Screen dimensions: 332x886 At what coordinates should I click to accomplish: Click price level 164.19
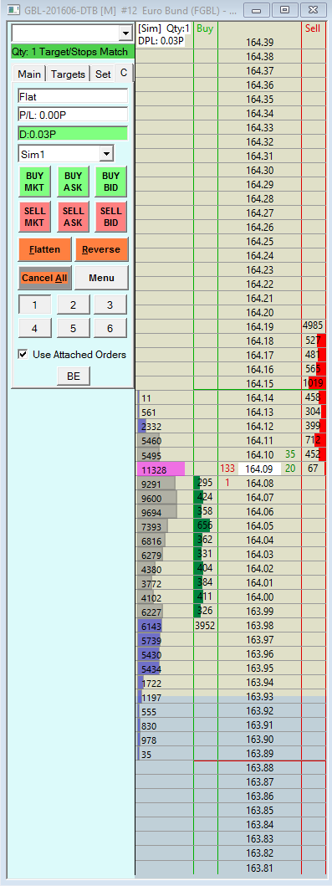pos(260,326)
